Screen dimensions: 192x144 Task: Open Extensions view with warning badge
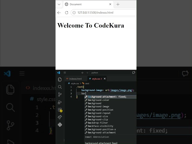click(60, 110)
